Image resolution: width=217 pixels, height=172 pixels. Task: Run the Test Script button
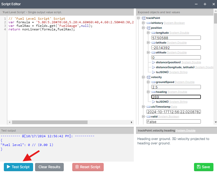(18, 167)
